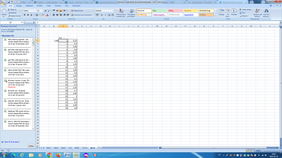282x158 pixels.
Task: Increase decimal places
Action: 109,15
